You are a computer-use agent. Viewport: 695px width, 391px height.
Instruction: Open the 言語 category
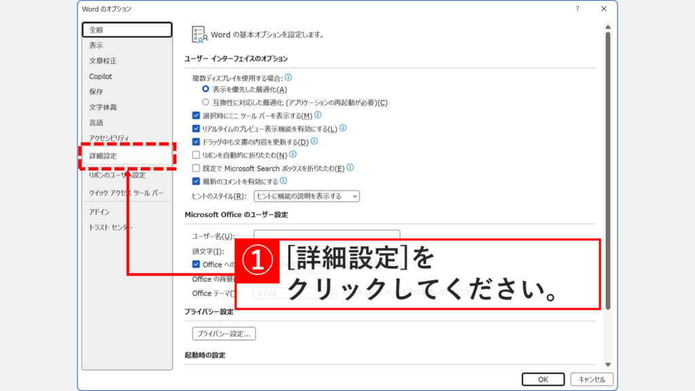point(127,123)
